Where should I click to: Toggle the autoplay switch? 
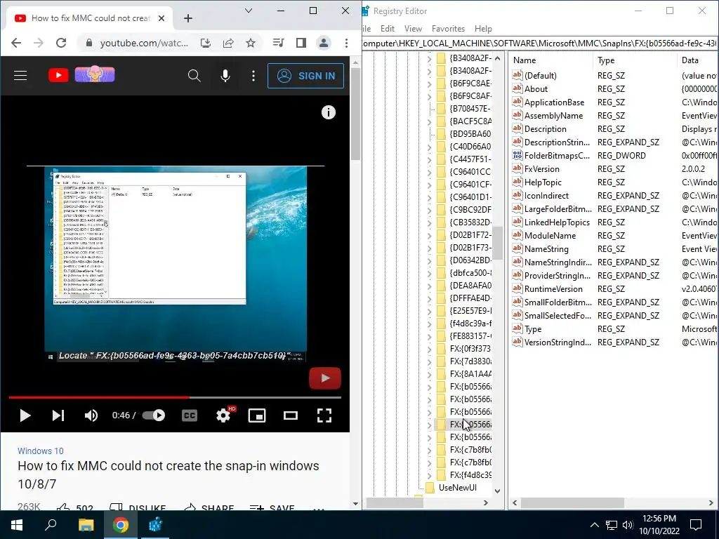tap(154, 415)
